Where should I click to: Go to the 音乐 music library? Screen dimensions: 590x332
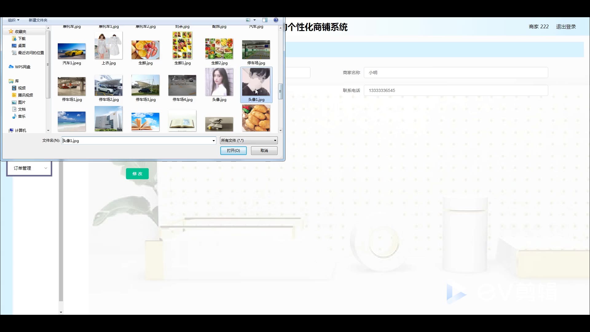coord(22,116)
